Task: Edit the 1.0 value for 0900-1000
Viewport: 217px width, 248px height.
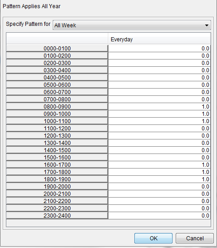Action: click(x=159, y=114)
